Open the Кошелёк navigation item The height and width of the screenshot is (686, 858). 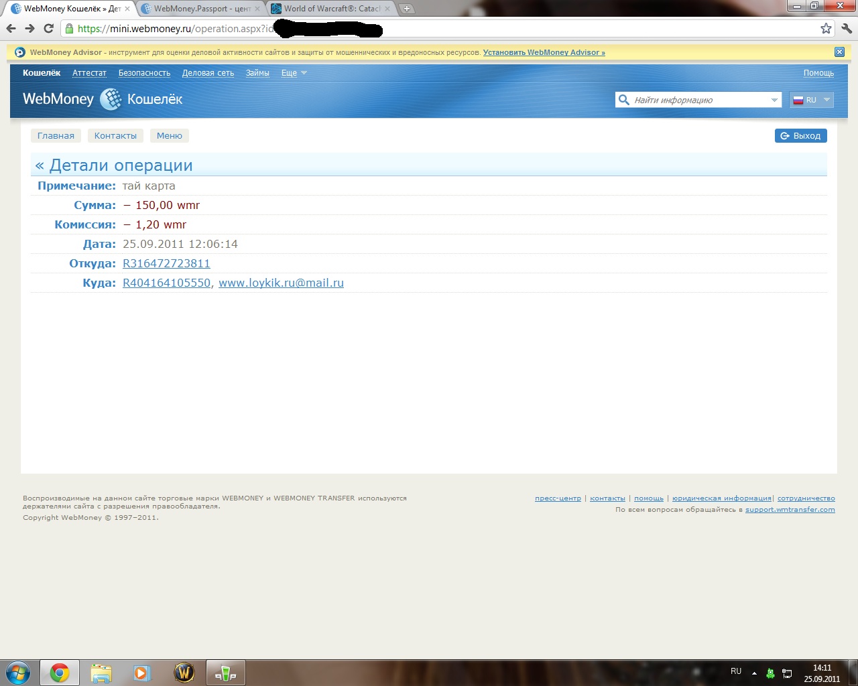tap(42, 73)
